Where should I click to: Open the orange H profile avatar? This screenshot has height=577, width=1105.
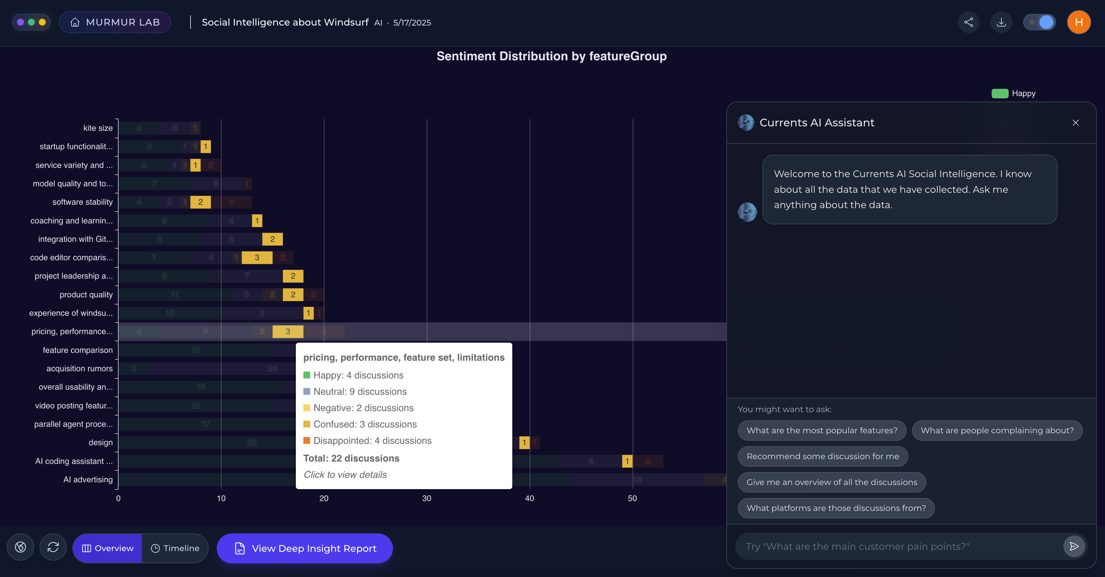tap(1078, 22)
